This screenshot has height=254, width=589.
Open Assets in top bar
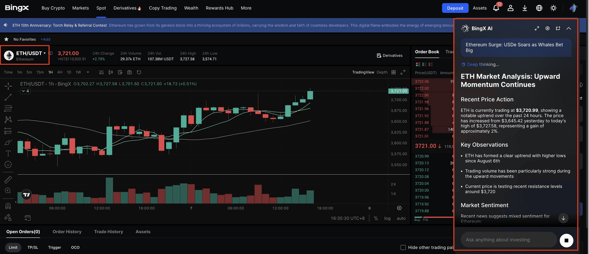click(x=479, y=8)
